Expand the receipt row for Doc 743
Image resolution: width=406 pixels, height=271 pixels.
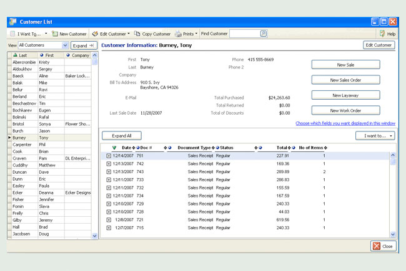coord(109,171)
